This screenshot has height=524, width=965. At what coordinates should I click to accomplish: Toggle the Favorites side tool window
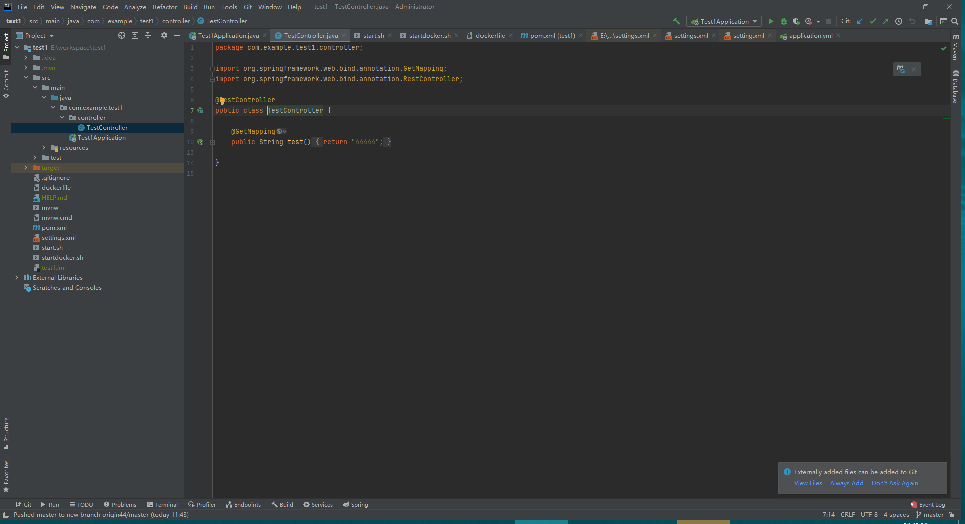6,476
